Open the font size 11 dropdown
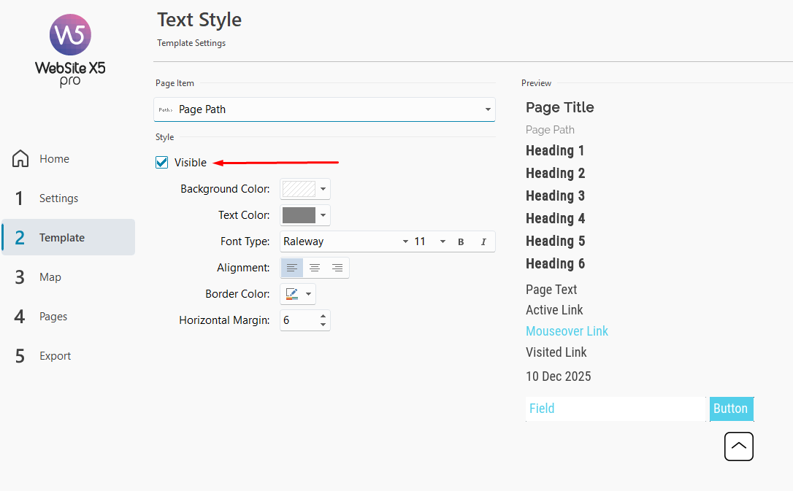 (443, 241)
